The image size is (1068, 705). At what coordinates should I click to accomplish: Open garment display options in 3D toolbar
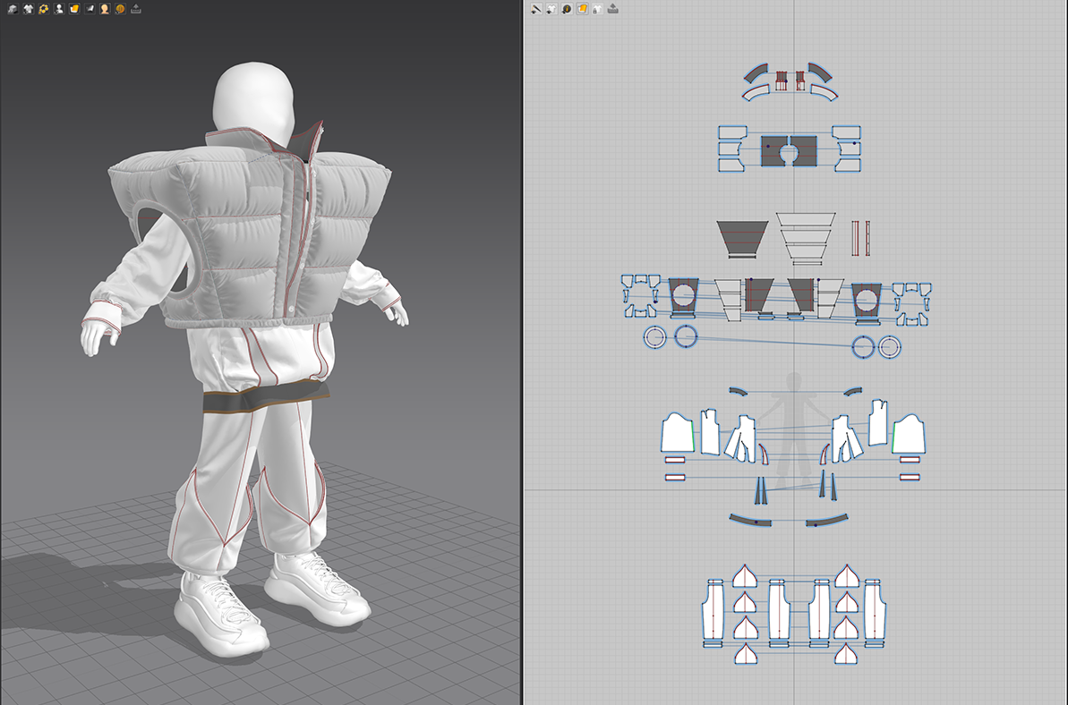click(28, 9)
